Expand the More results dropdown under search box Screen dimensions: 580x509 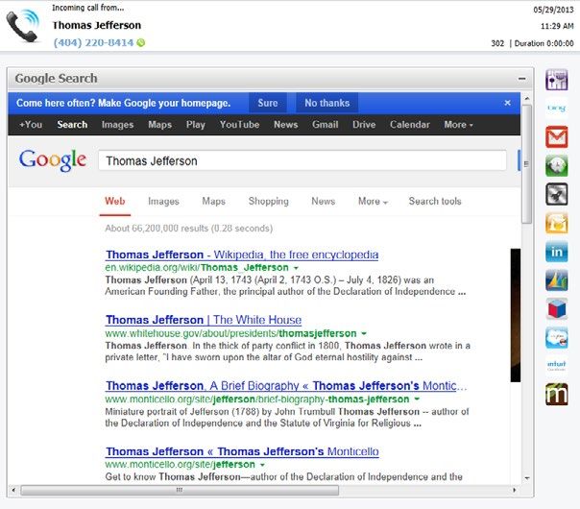click(373, 202)
